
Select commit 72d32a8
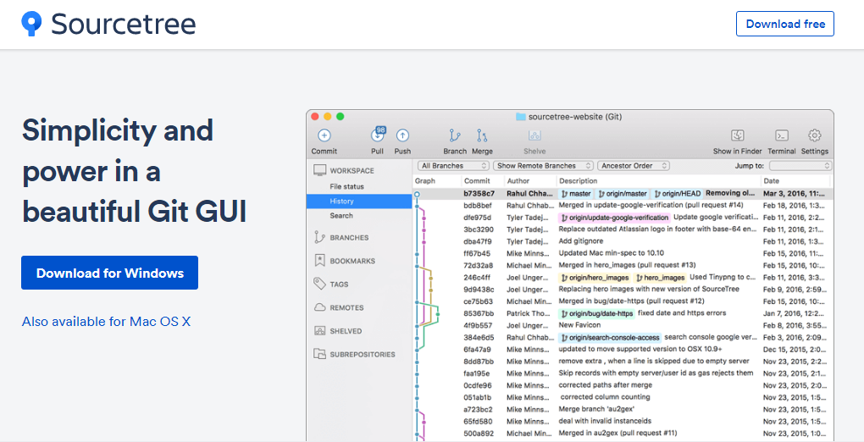(623, 266)
